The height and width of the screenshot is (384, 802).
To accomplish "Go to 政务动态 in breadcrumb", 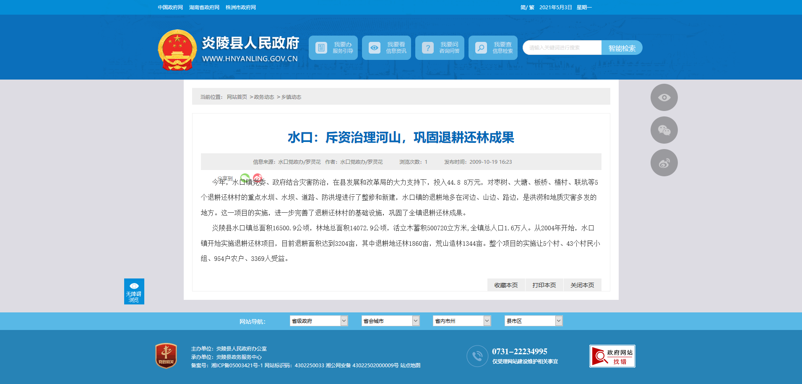I will click(x=264, y=97).
